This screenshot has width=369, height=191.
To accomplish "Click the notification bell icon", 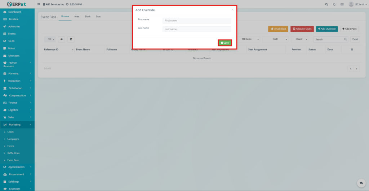I will (334, 4).
